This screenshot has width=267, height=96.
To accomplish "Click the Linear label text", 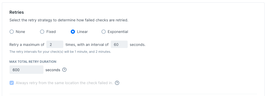I will coord(82,32).
